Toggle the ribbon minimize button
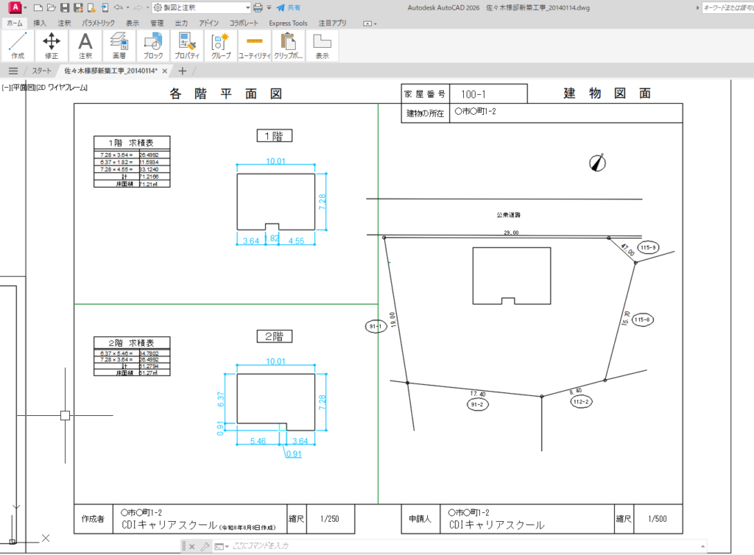This screenshot has width=754, height=555. click(x=367, y=24)
